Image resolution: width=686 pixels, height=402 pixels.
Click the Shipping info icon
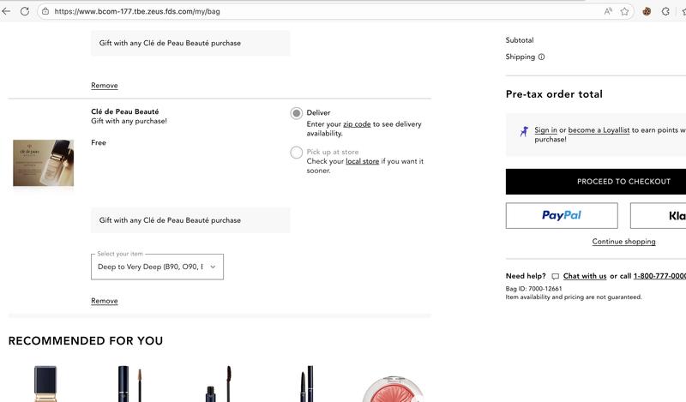pyautogui.click(x=541, y=57)
